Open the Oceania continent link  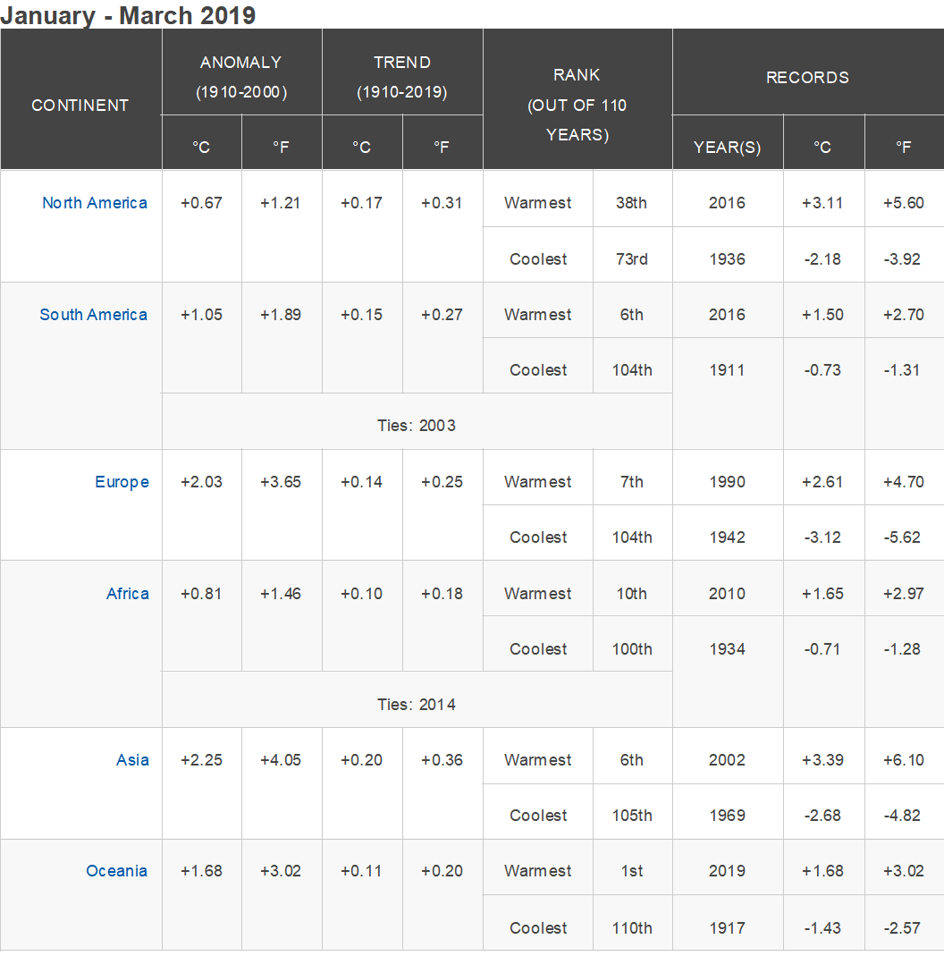click(x=116, y=871)
